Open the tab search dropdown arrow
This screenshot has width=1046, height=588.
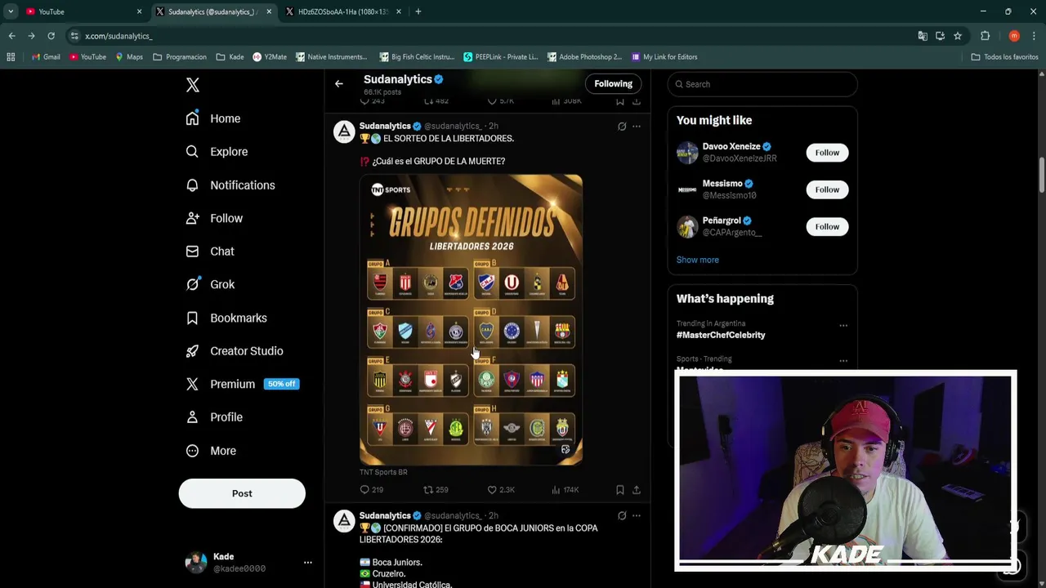pos(11,11)
